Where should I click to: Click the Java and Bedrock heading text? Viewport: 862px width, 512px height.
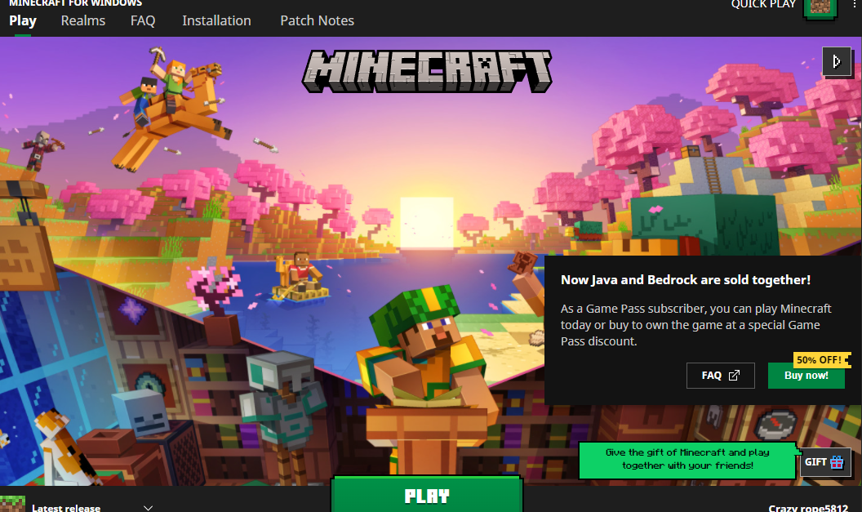tap(686, 280)
